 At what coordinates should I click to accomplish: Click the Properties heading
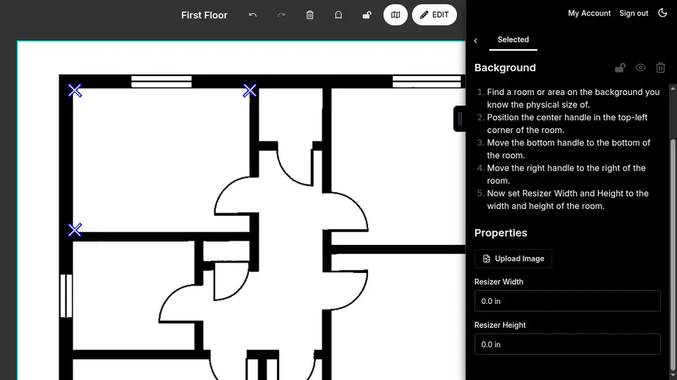point(501,233)
